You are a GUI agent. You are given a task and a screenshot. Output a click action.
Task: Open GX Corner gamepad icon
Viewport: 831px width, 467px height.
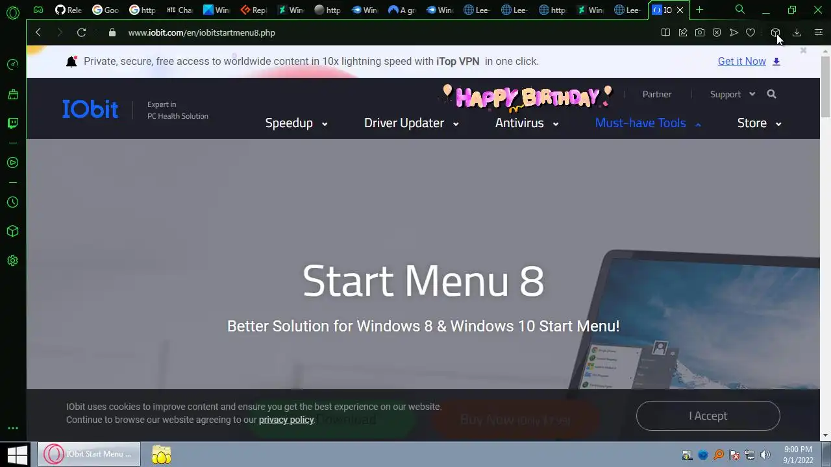click(38, 10)
